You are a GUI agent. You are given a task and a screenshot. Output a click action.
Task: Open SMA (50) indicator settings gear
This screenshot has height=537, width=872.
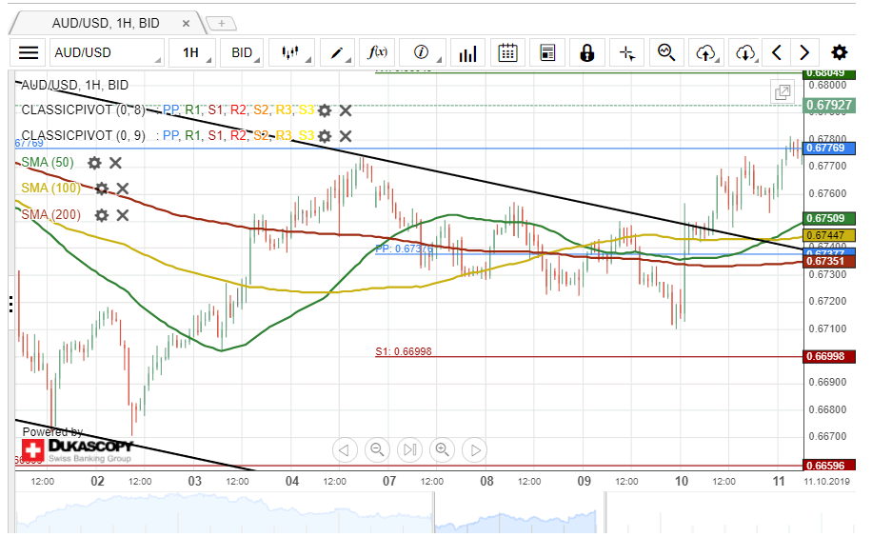click(94, 163)
